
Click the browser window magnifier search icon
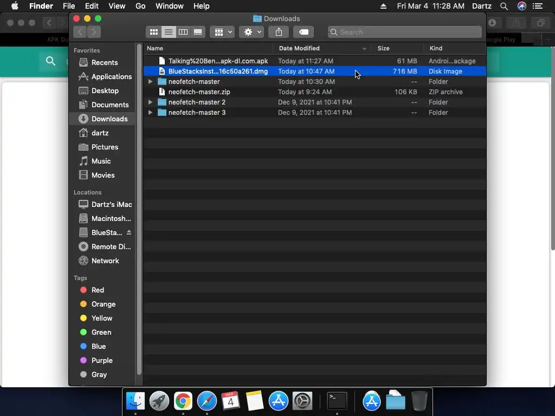[50, 61]
